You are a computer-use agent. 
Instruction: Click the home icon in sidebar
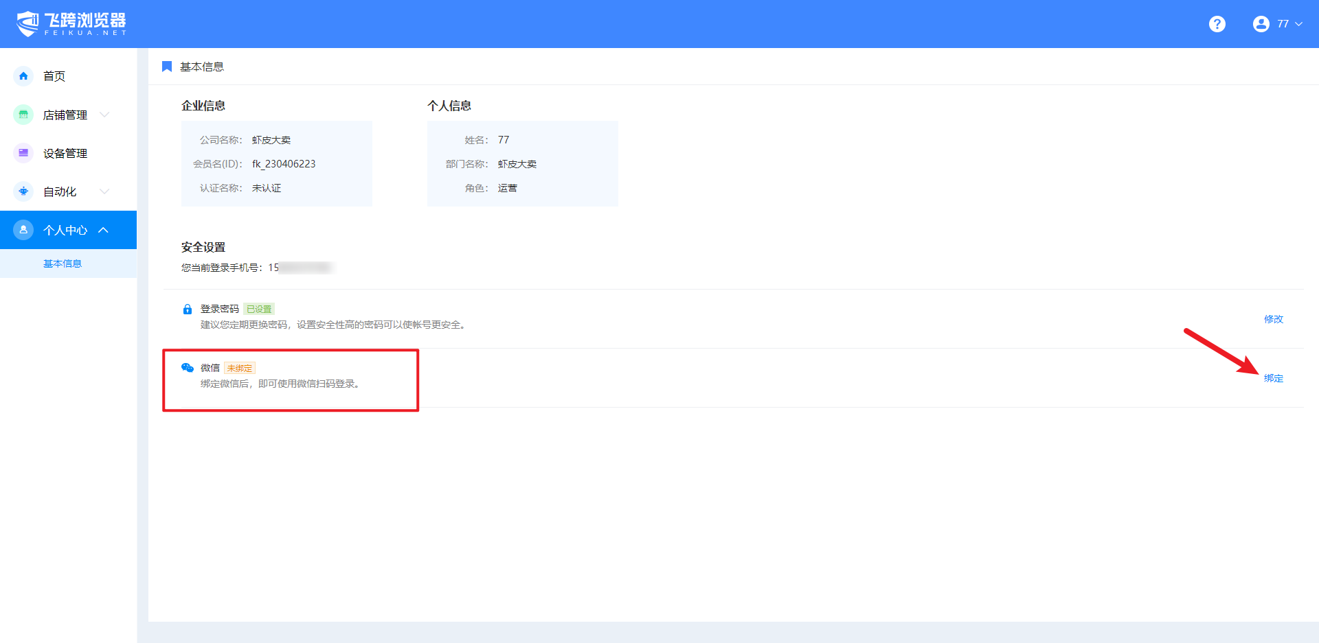pyautogui.click(x=23, y=76)
